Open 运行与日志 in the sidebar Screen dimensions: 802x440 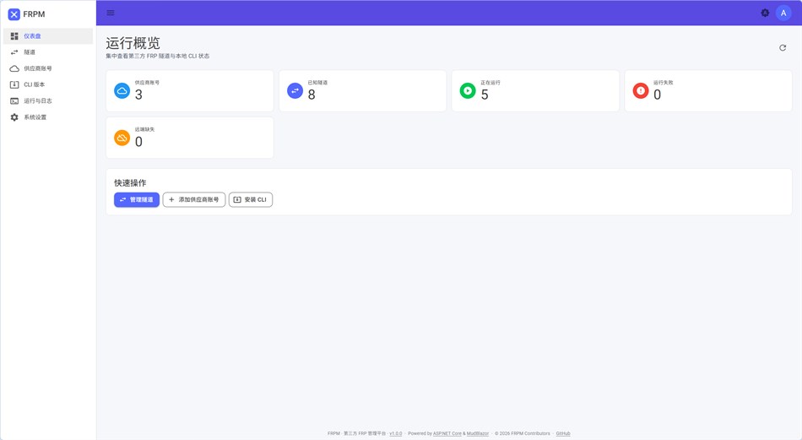48,100
